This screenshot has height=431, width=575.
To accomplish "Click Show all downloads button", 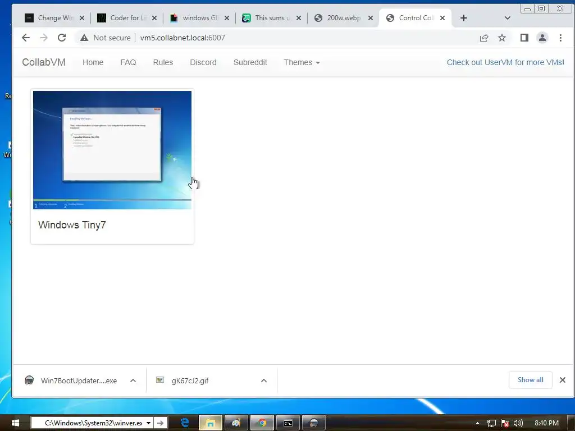I will (x=530, y=380).
